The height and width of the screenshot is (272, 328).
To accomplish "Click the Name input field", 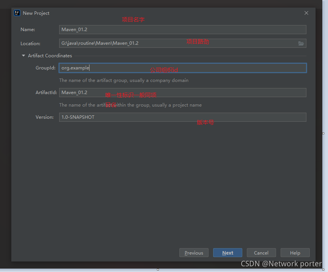I will [x=183, y=30].
